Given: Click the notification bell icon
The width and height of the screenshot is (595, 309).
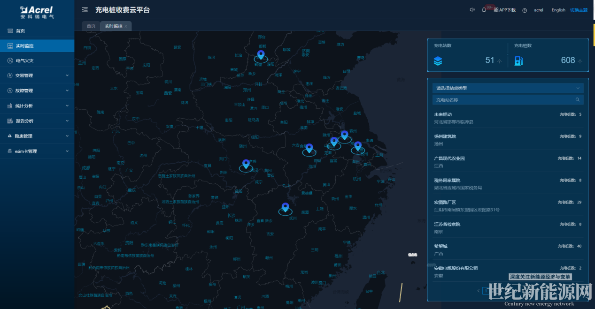Looking at the screenshot, I should point(484,10).
